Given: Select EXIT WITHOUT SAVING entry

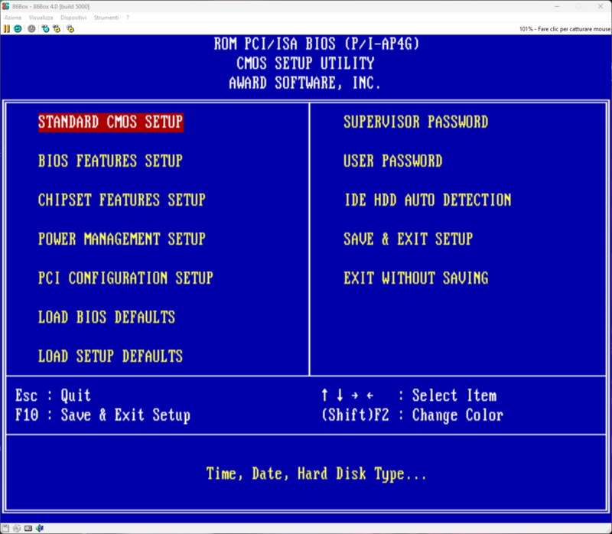Looking at the screenshot, I should pyautogui.click(x=415, y=278).
